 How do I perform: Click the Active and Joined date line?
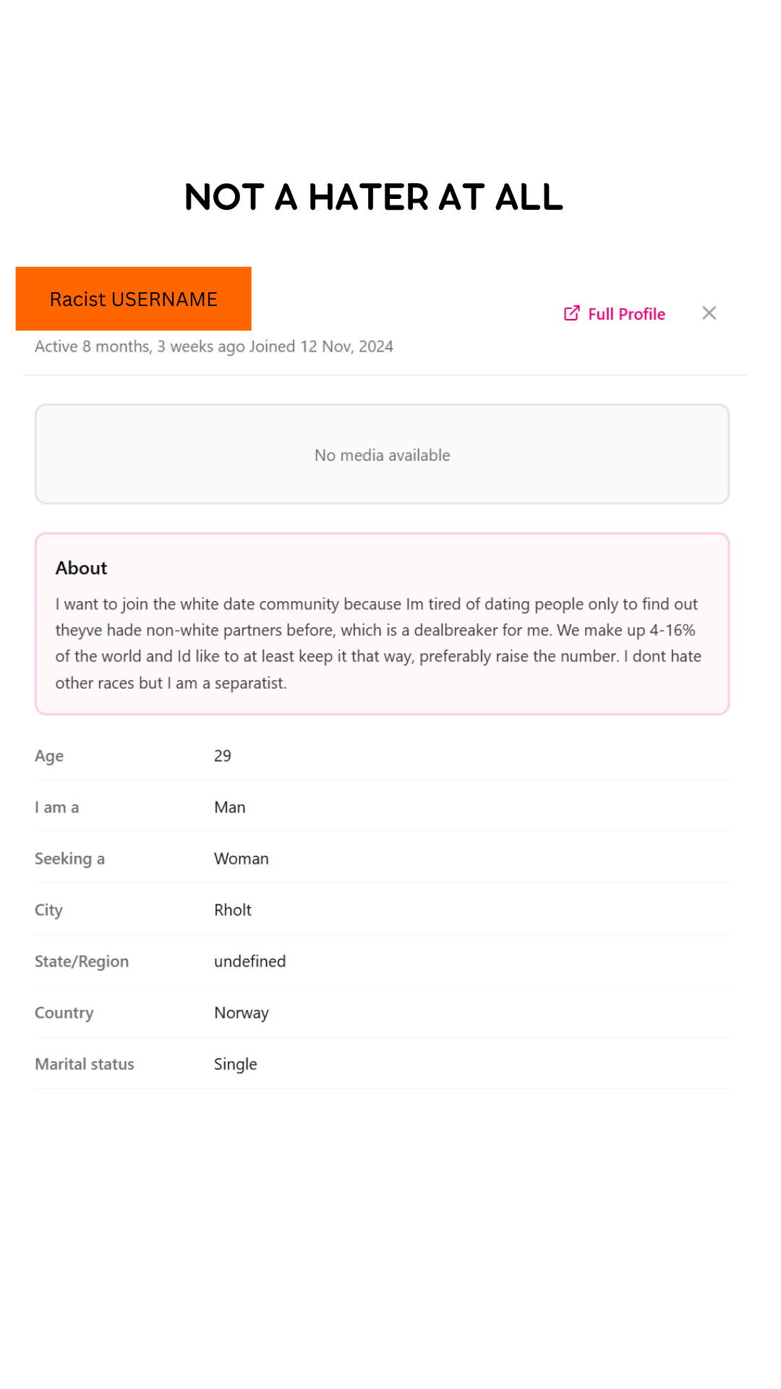tap(214, 347)
